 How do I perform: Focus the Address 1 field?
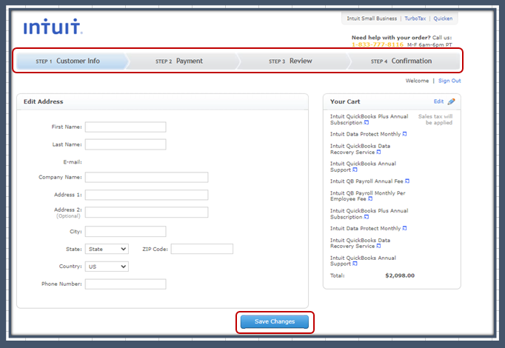pos(147,195)
